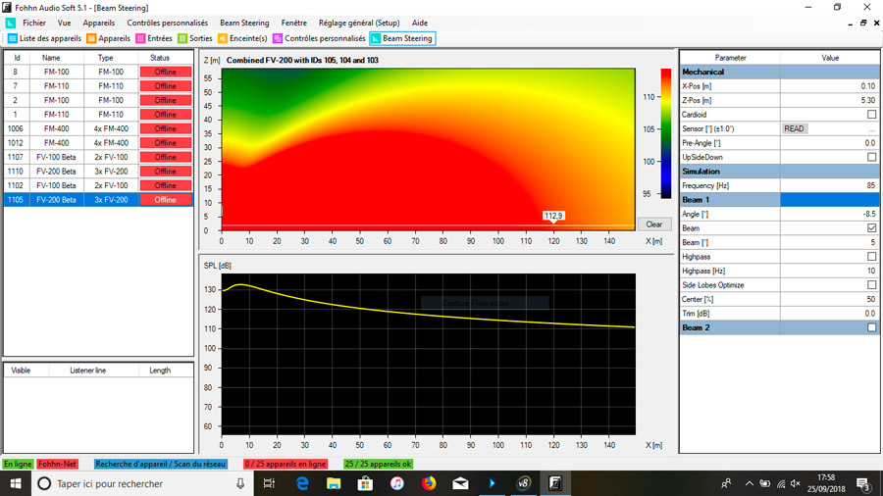Image resolution: width=883 pixels, height=496 pixels.
Task: Uncheck the Beam checkbox under Beam 1
Action: [872, 228]
